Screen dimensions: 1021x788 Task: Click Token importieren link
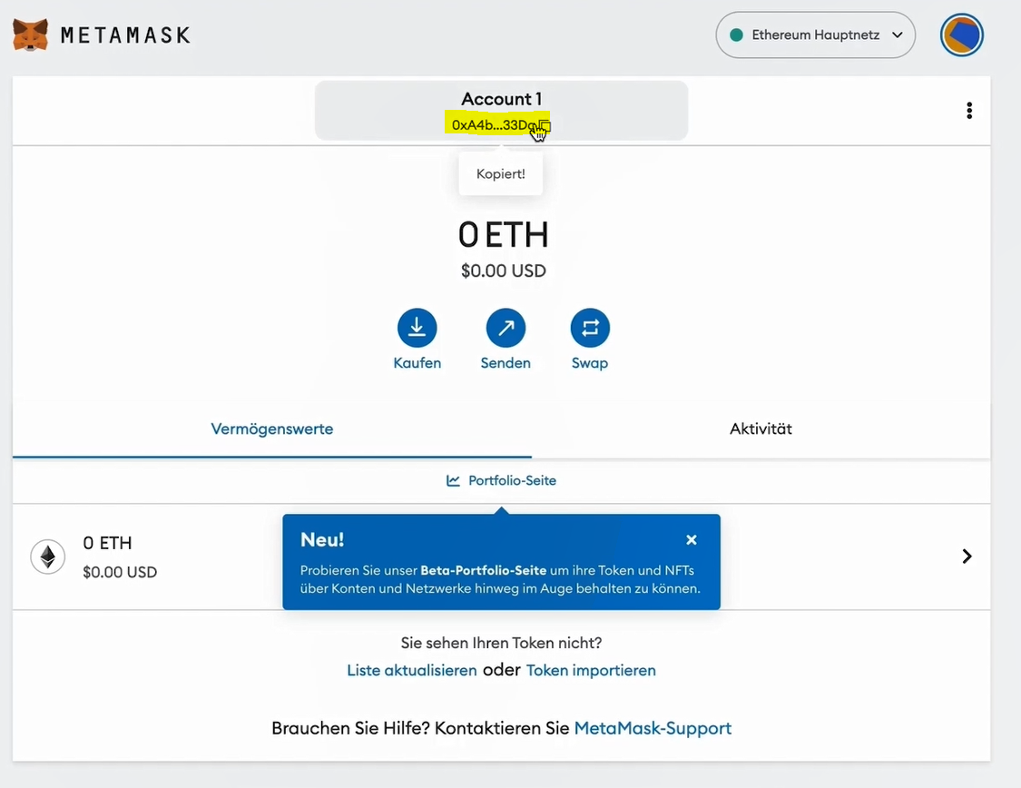591,671
